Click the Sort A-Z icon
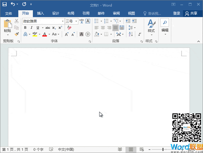 click(131, 34)
